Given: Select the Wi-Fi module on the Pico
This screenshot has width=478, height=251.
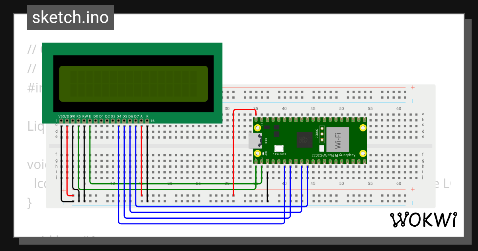Looking at the screenshot, I should pos(337,139).
